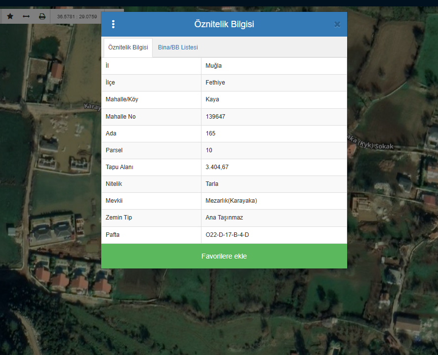The image size is (438, 355).
Task: Click the Nitelik value Tarla
Action: [212, 184]
